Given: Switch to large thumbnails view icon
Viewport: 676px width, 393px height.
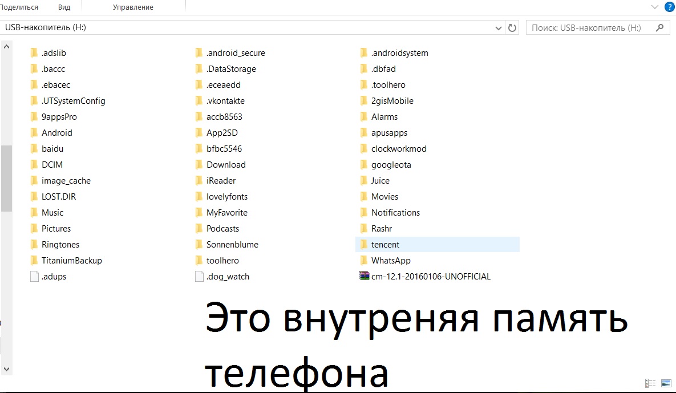Looking at the screenshot, I should [666, 383].
